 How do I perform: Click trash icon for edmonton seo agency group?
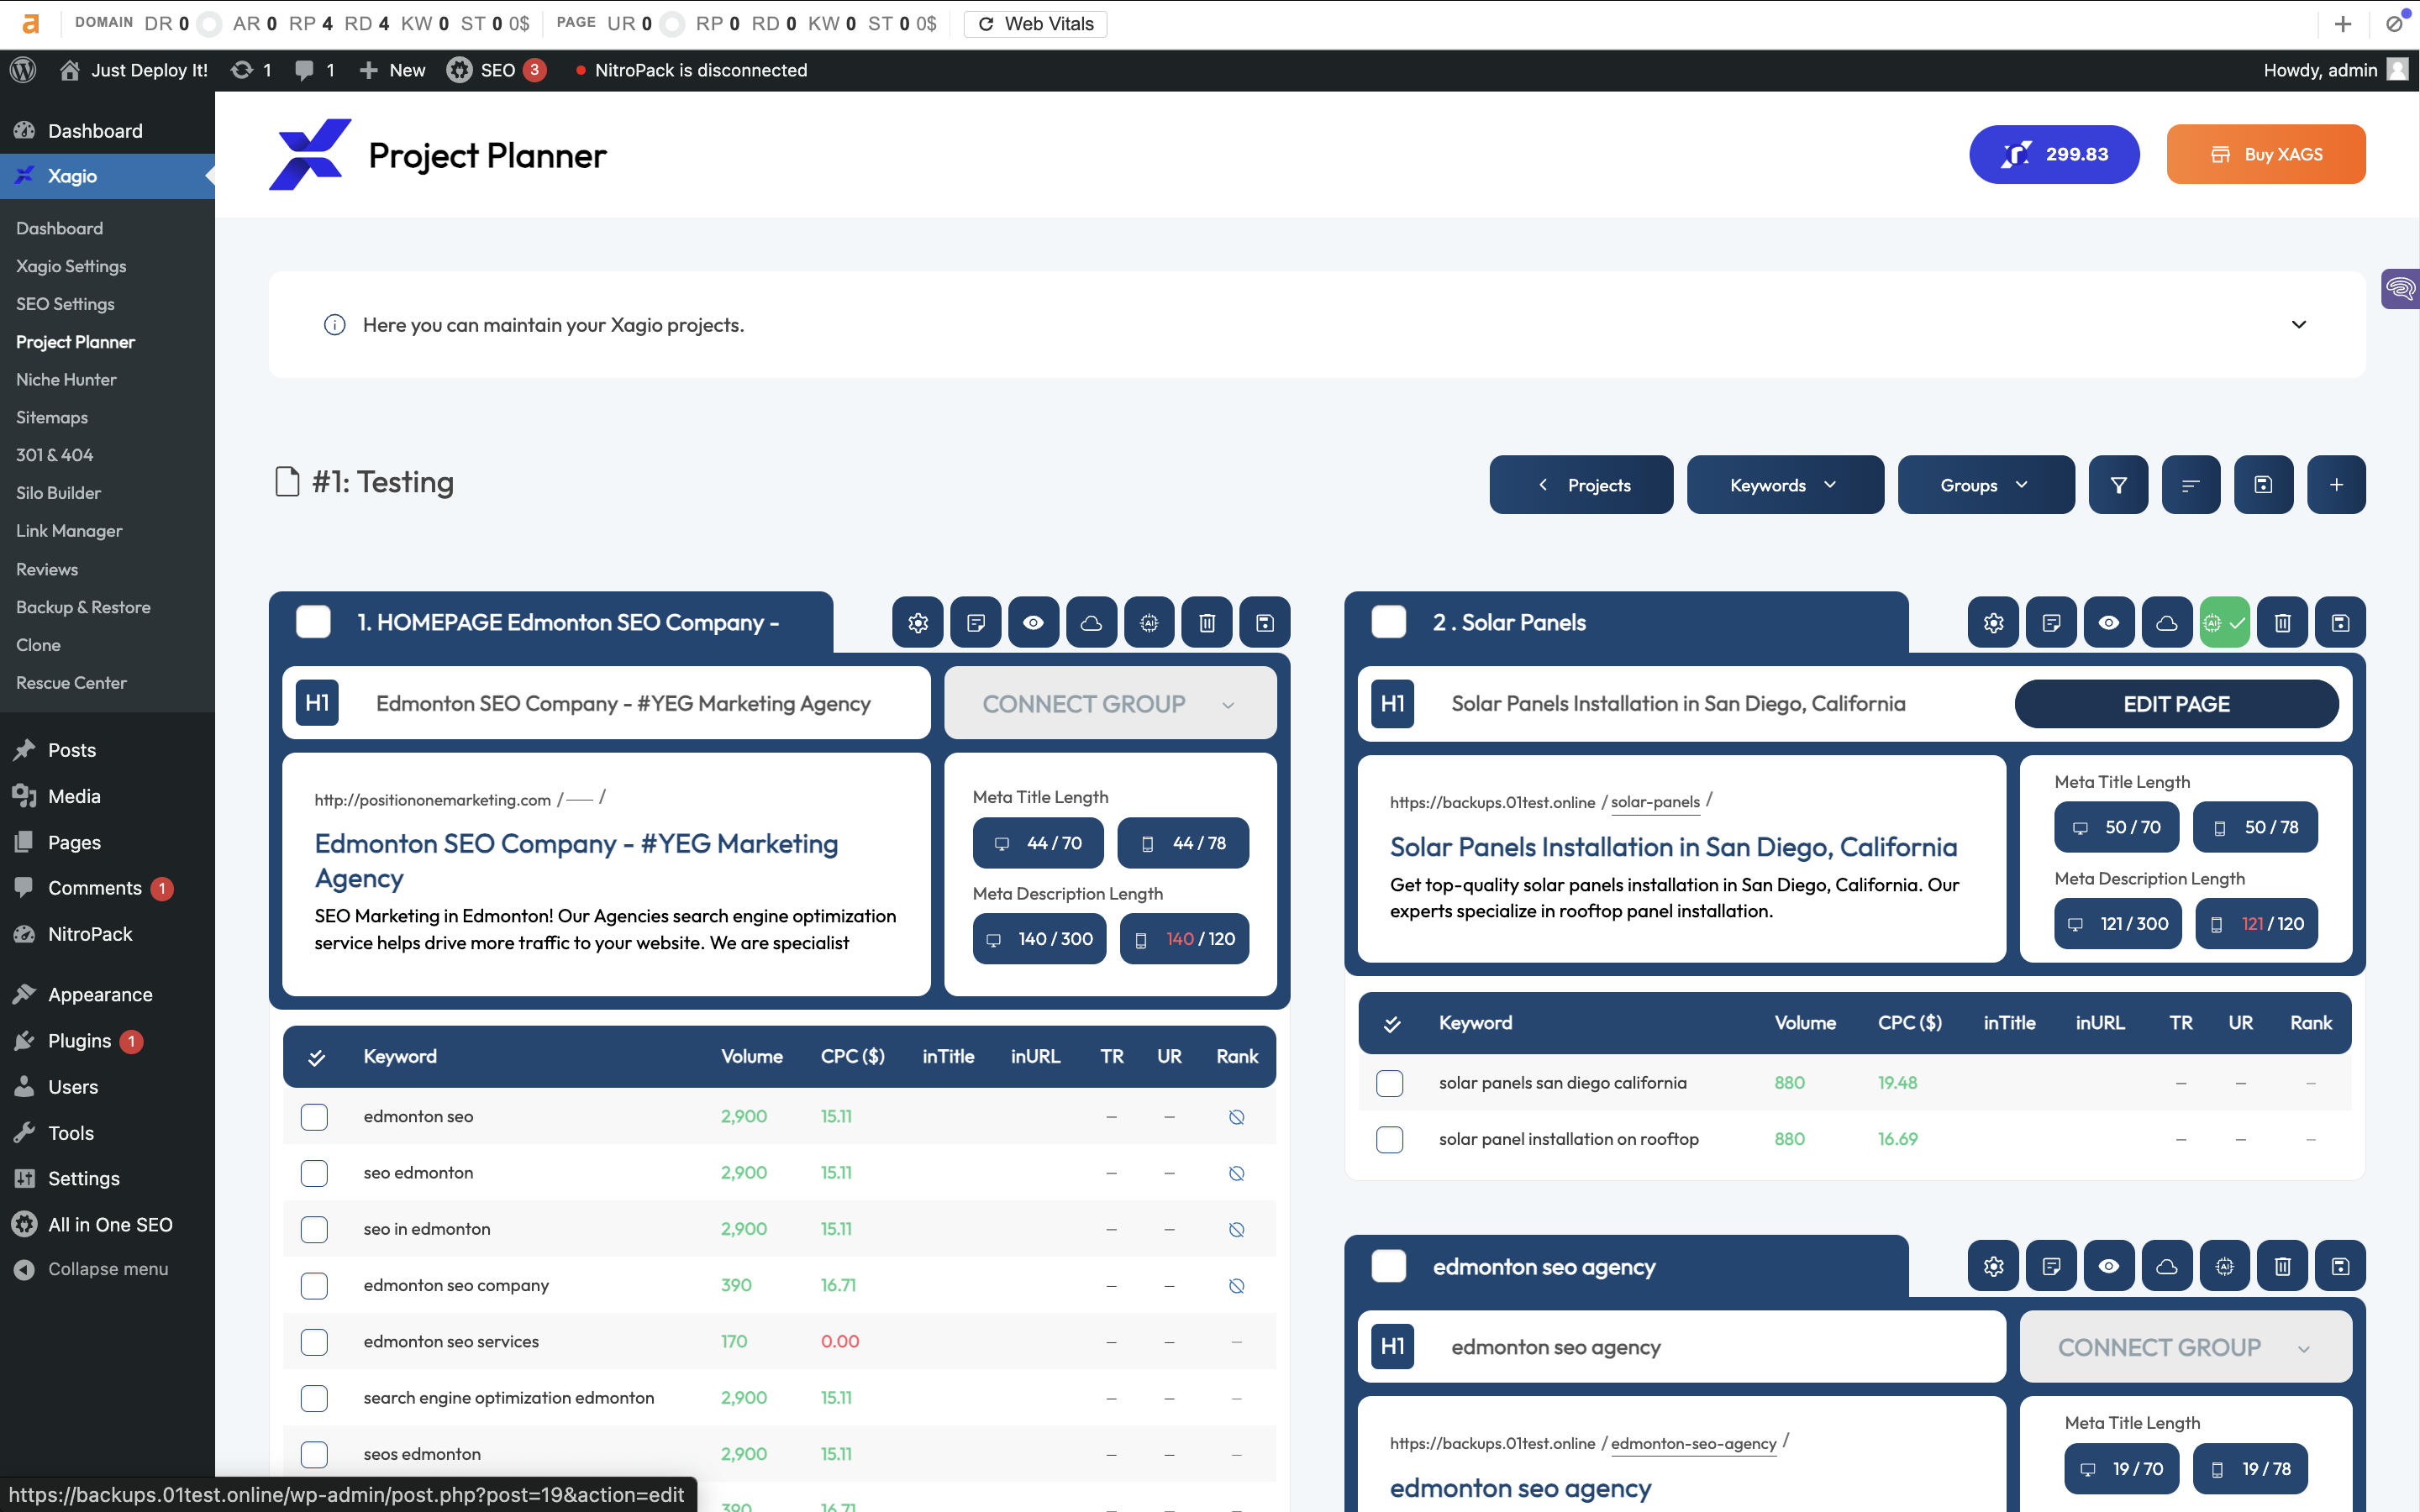click(2282, 1267)
